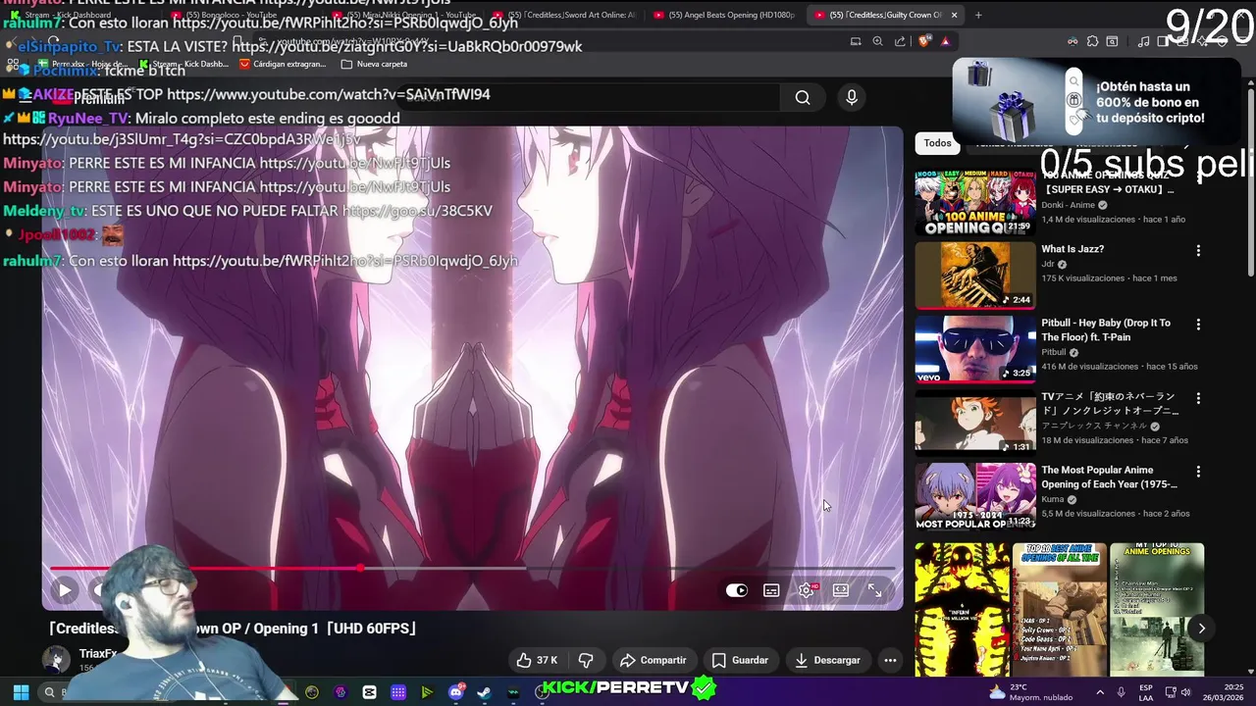Open Discord from the taskbar
This screenshot has height=706, width=1256.
pos(456,692)
